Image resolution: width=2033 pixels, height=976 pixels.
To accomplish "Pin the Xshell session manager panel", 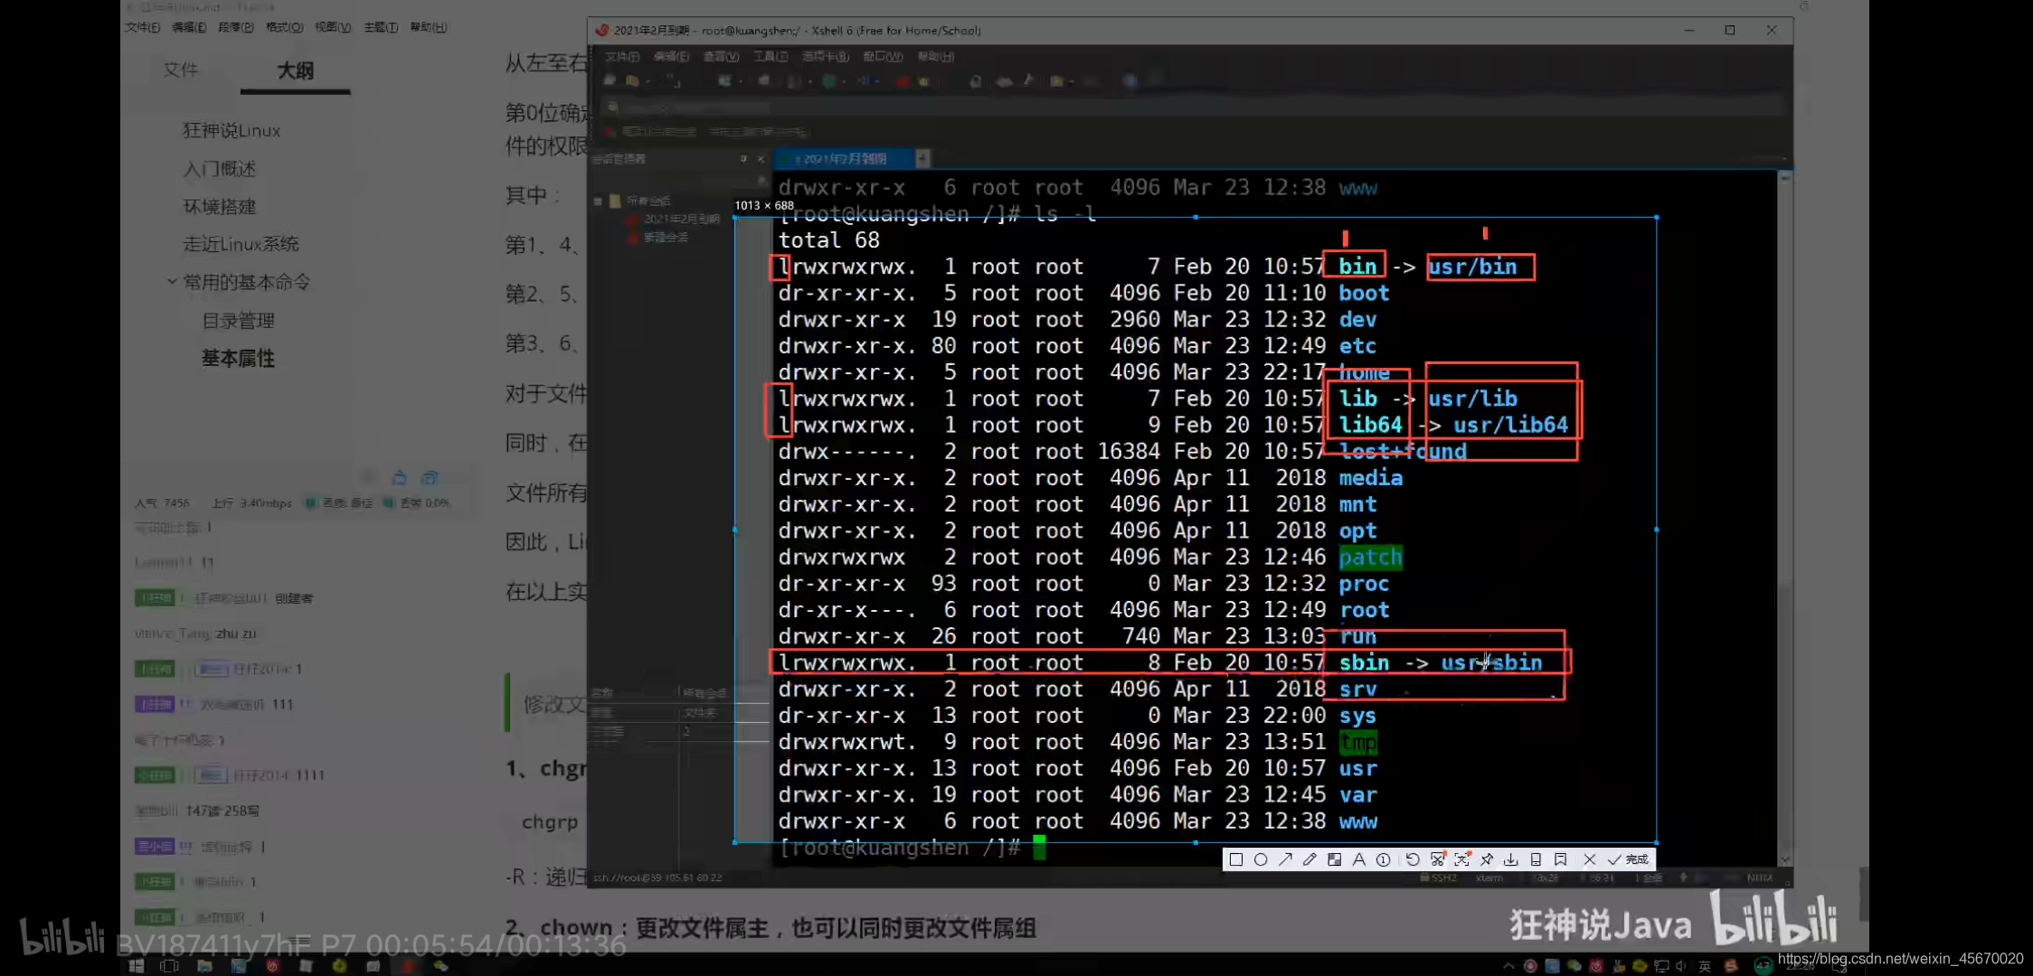I will coord(743,158).
